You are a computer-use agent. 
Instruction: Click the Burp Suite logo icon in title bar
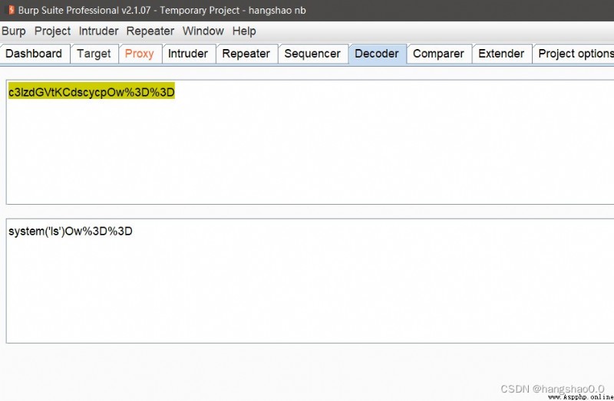(x=12, y=10)
